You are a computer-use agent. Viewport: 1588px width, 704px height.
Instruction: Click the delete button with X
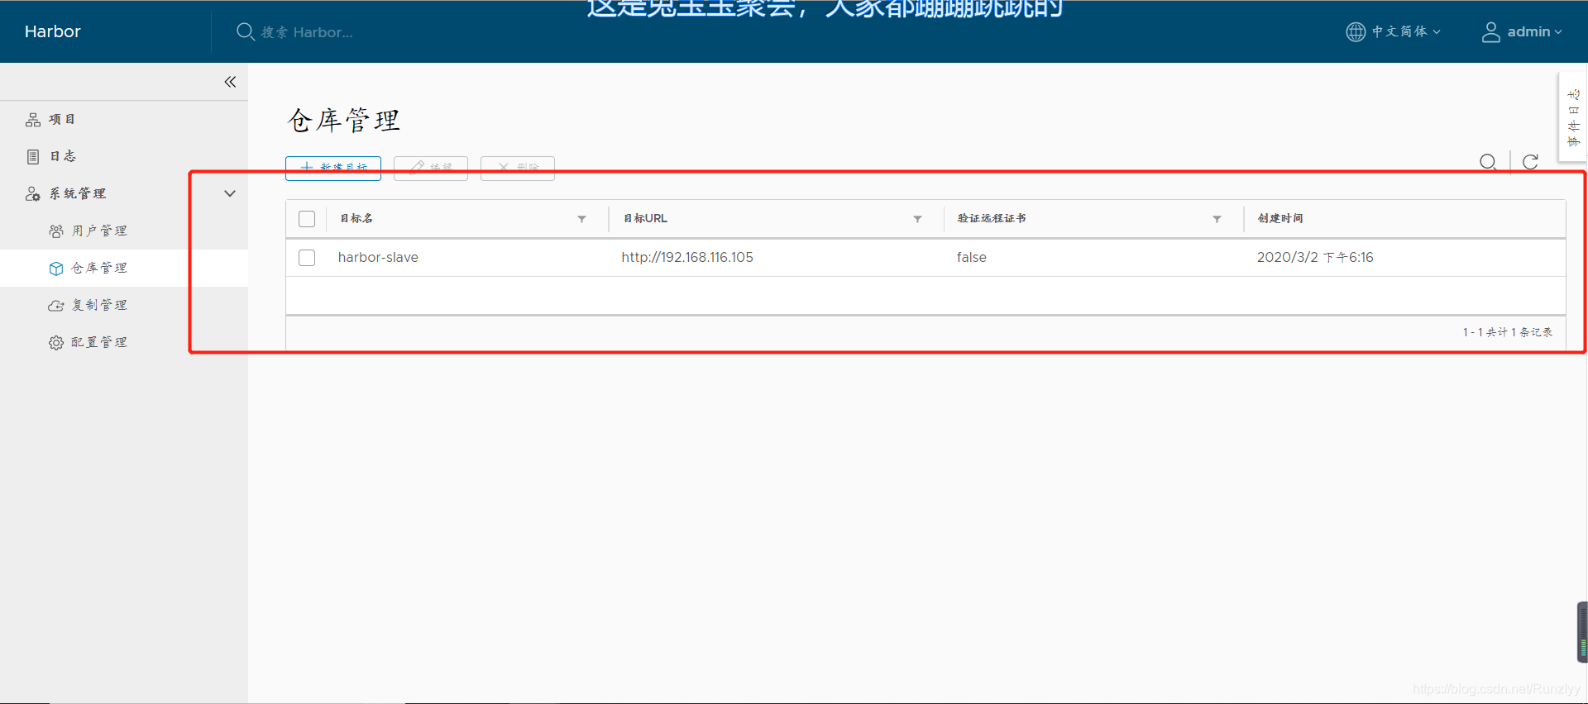pyautogui.click(x=518, y=168)
